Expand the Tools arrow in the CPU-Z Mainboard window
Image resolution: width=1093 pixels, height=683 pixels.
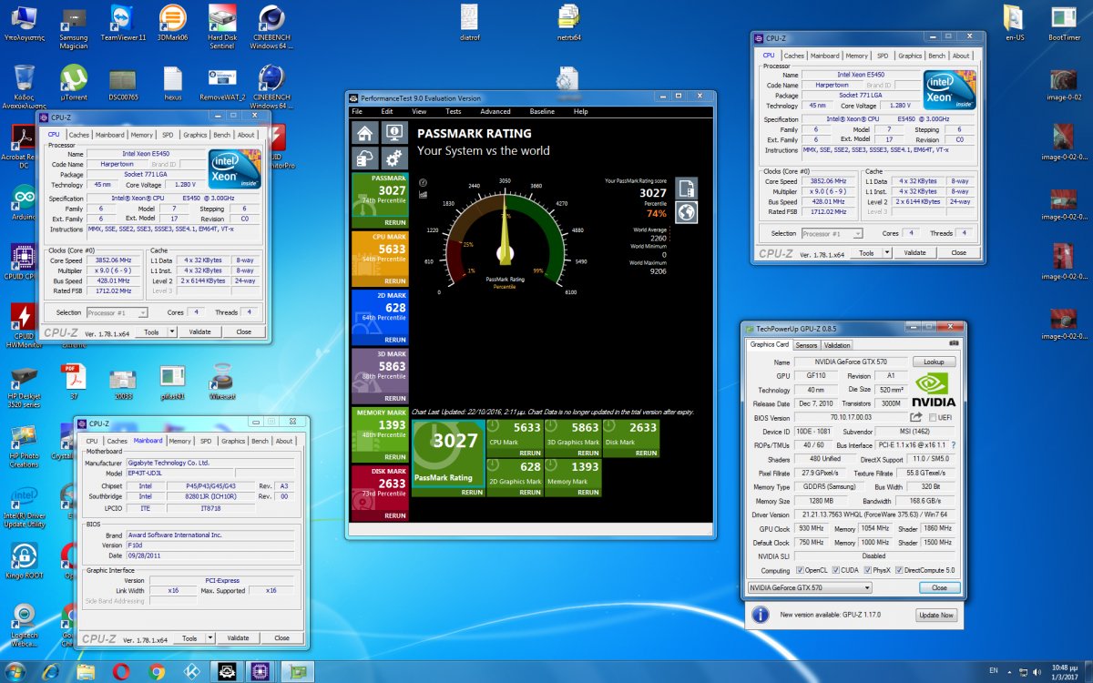[210, 638]
